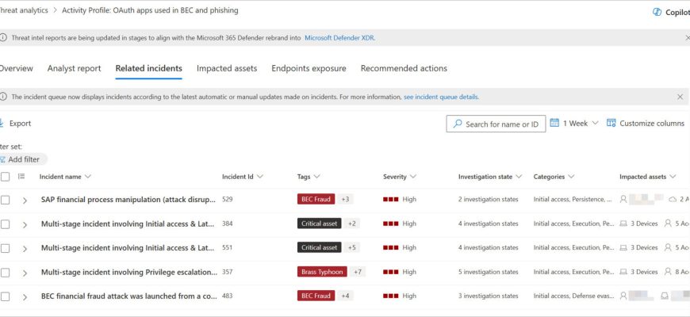690x317 pixels.
Task: Expand the incident 384 row chevron
Action: click(25, 224)
